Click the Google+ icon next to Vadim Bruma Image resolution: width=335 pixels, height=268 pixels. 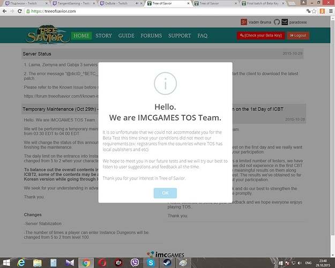245,22
